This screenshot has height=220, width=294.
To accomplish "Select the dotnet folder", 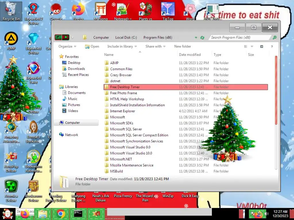I will pyautogui.click(x=186, y=81).
